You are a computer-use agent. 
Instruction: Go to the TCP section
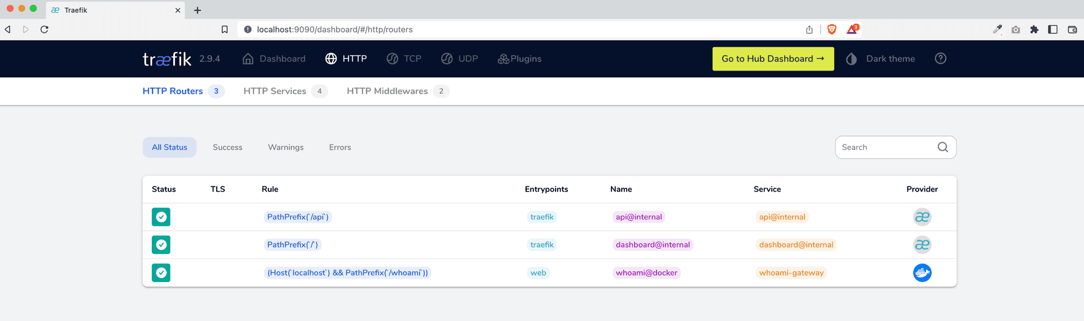pos(404,59)
